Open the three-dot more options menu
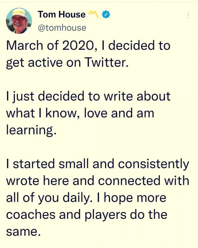This screenshot has height=248, width=198. pos(188,16)
